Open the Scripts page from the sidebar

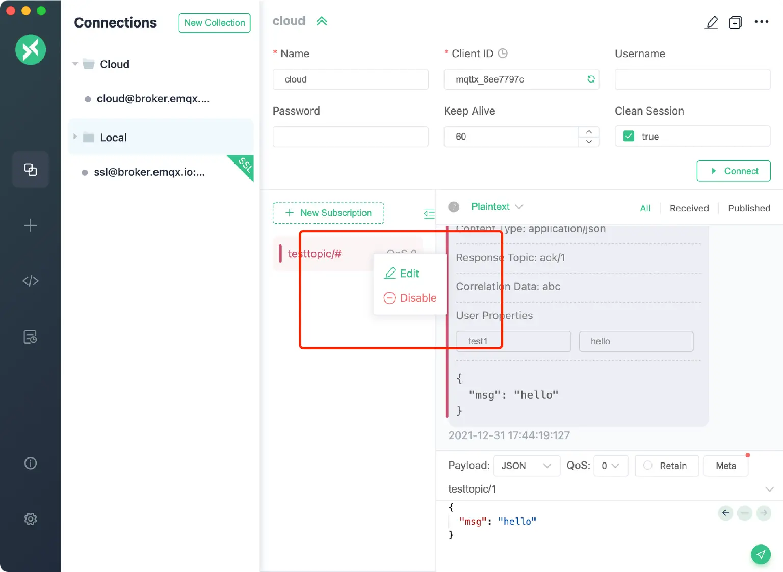tap(31, 280)
